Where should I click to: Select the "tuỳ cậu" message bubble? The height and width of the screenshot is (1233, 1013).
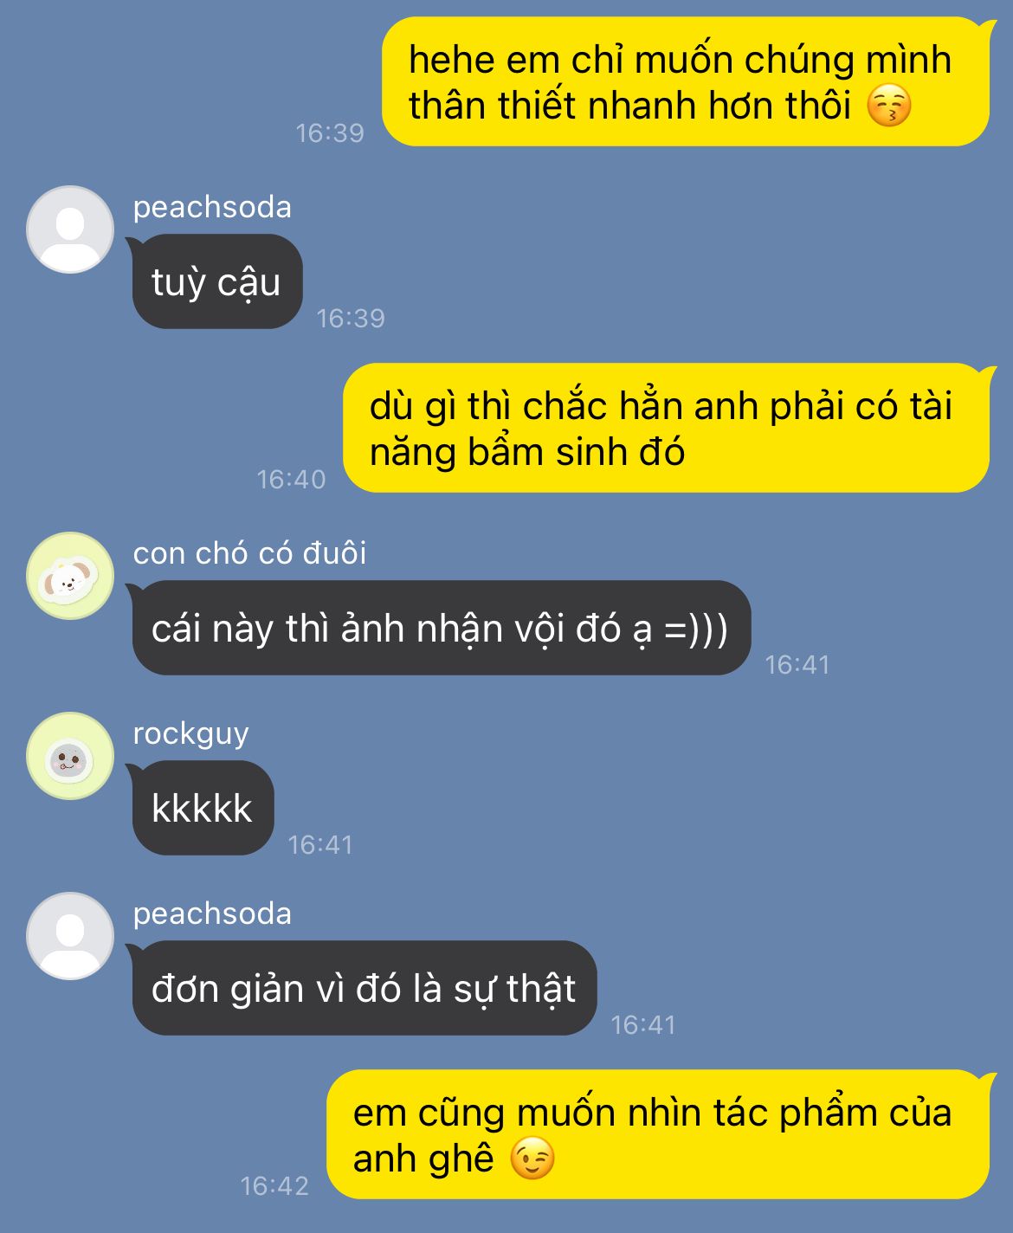[x=216, y=281]
